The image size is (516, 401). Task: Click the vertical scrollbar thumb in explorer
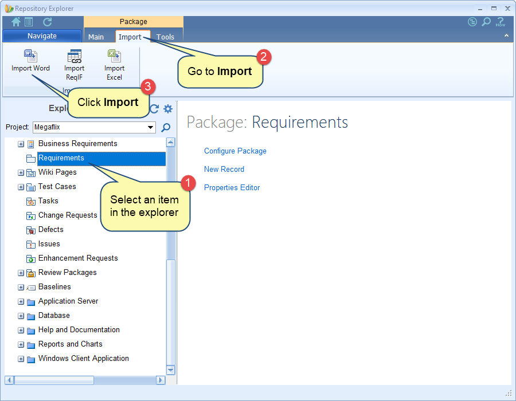(170, 313)
